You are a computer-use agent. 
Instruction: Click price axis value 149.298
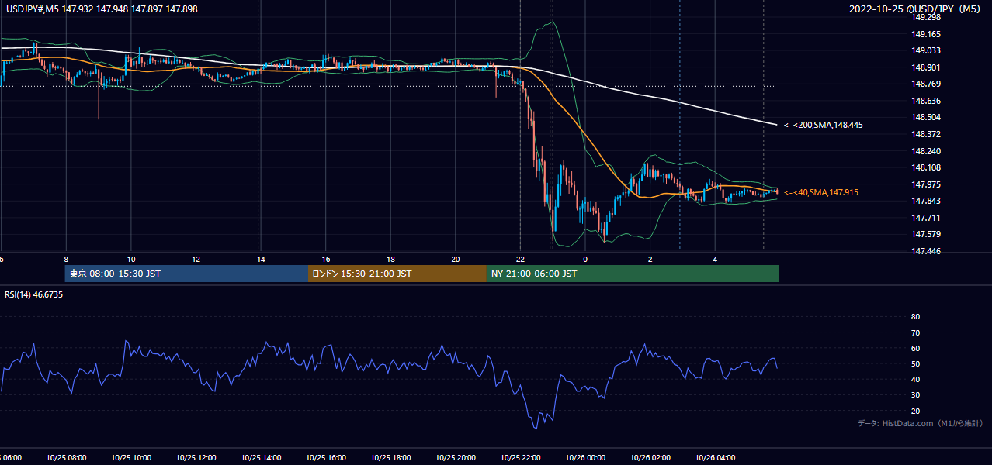coord(925,17)
